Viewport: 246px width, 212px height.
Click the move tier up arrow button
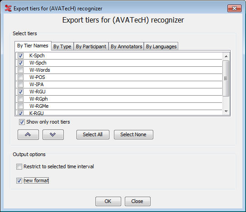[x=28, y=134]
